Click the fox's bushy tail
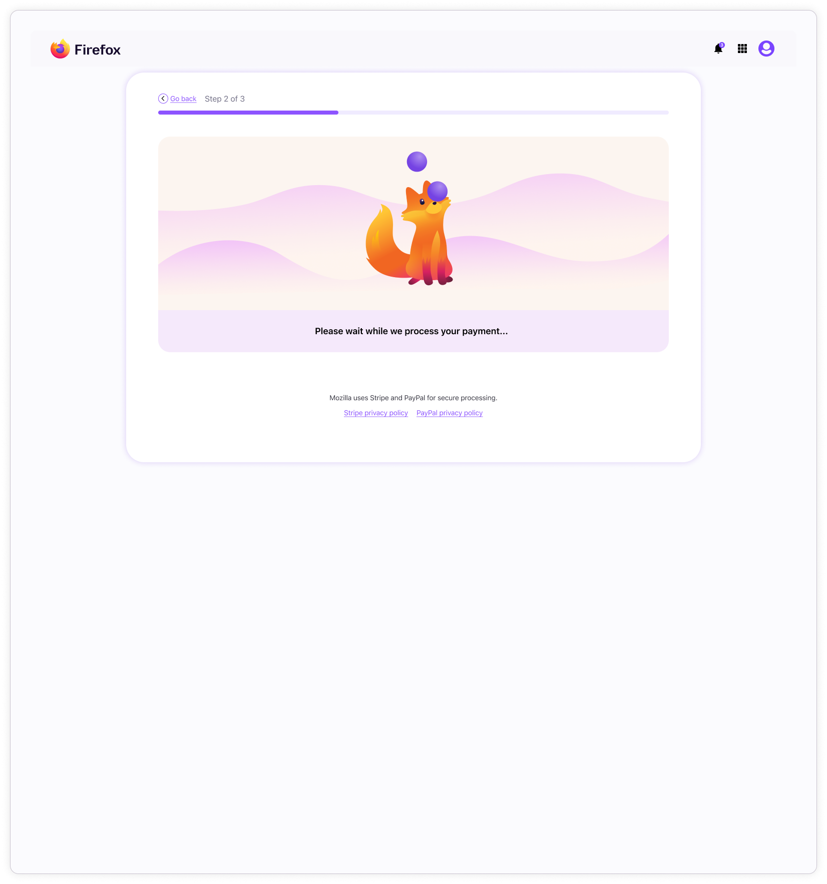This screenshot has width=827, height=884. click(384, 243)
